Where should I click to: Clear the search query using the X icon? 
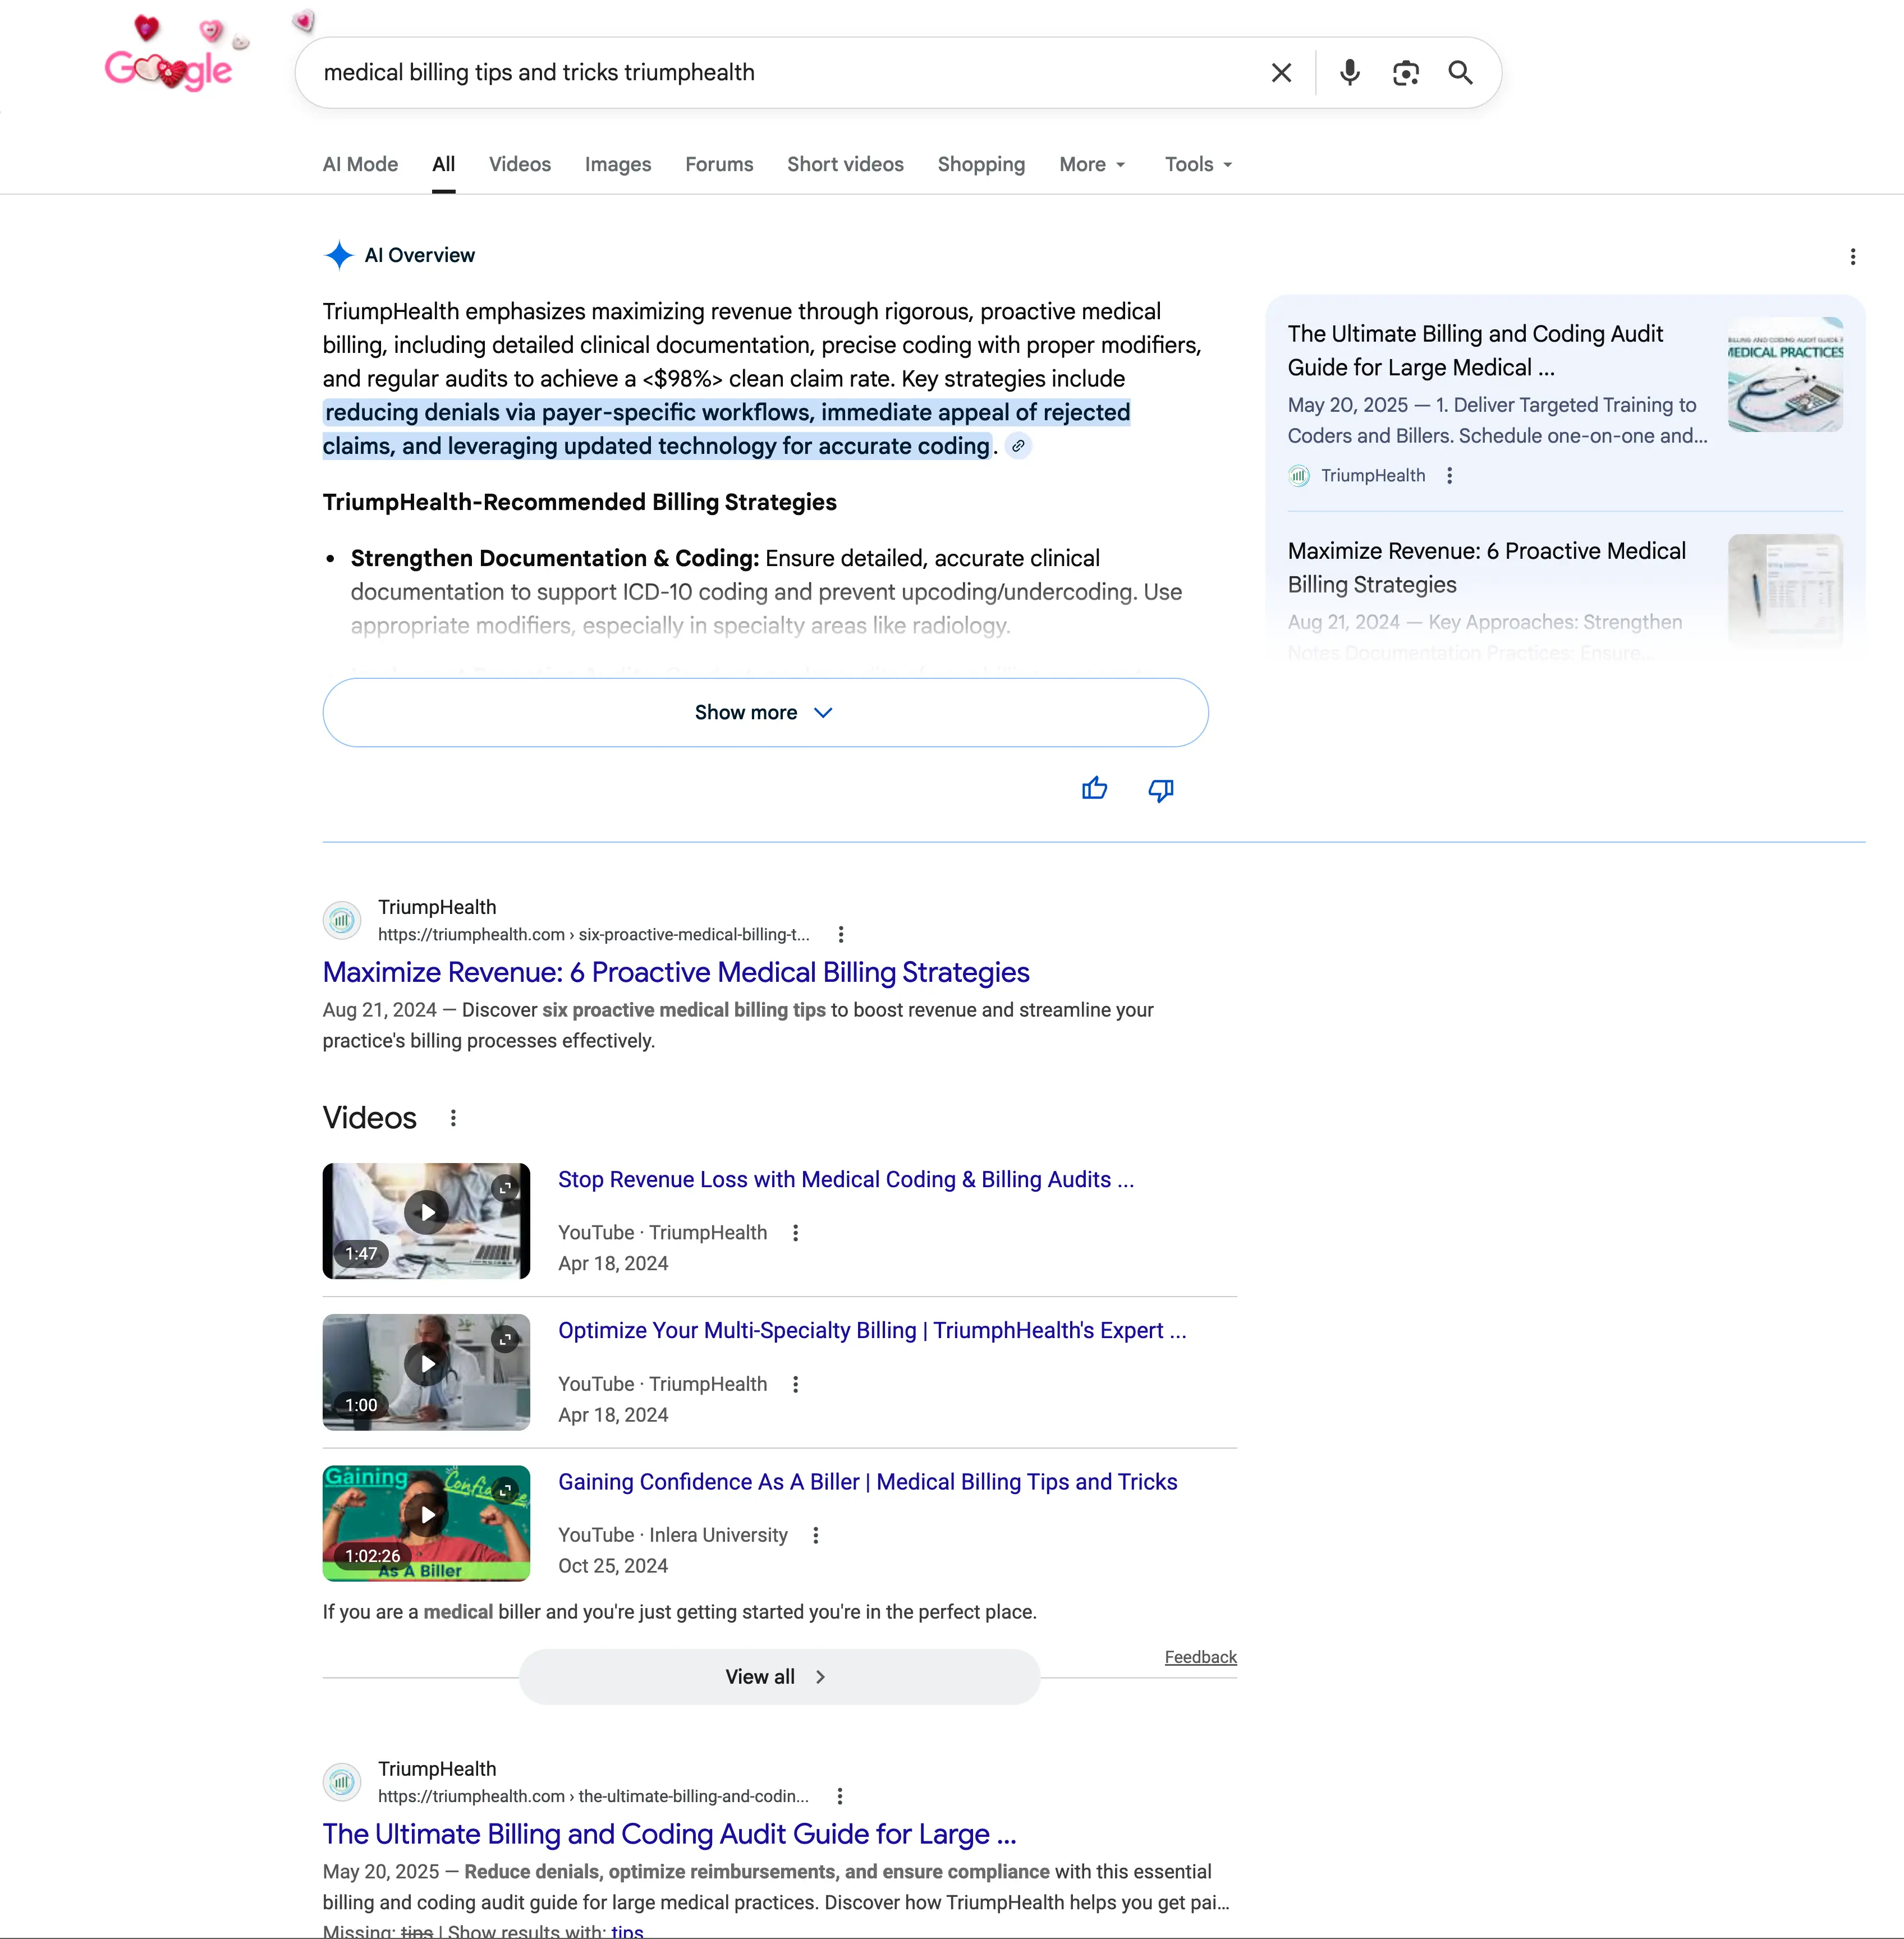point(1281,72)
